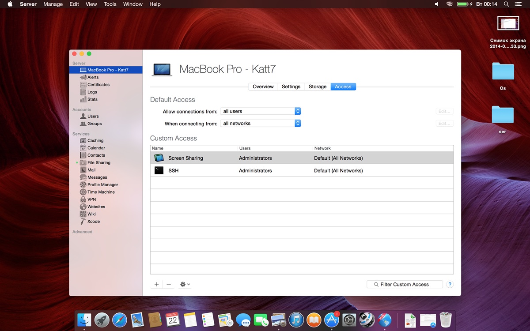530x331 pixels.
Task: Click Edit button for When connecting
Action: [444, 124]
